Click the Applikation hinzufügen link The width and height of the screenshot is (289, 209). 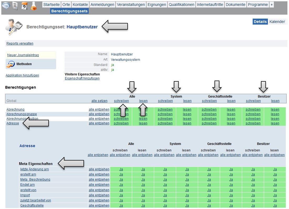coord(22,75)
